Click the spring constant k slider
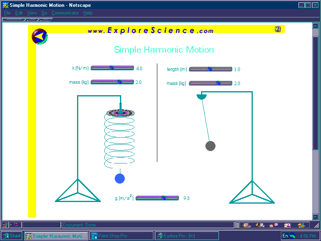This screenshot has width=321, height=241. 112,68
